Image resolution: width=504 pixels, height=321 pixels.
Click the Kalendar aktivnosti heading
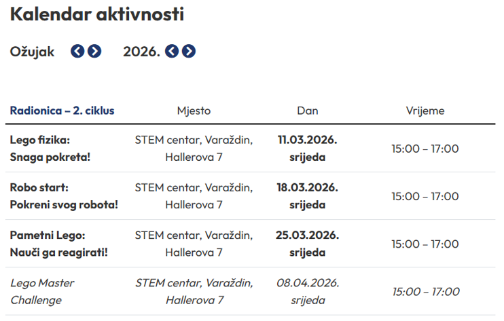96,14
